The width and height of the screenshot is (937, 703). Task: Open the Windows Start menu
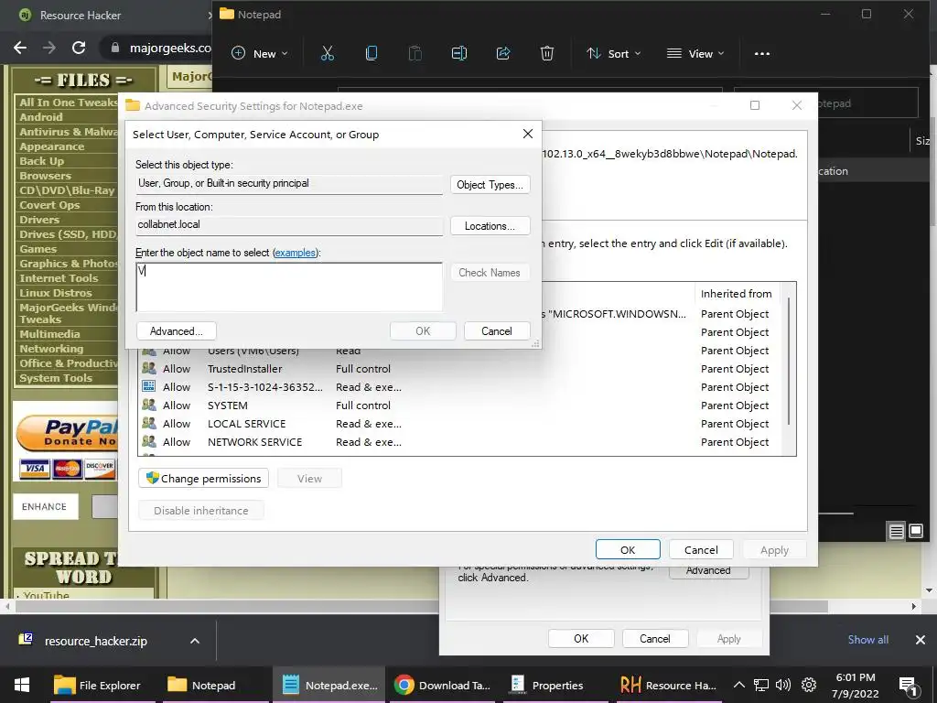(22, 685)
